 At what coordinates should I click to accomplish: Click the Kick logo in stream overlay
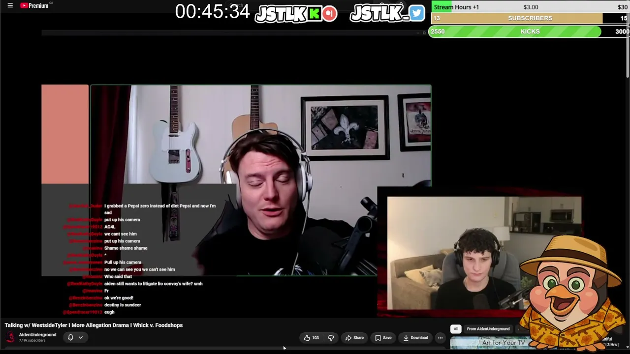point(314,14)
